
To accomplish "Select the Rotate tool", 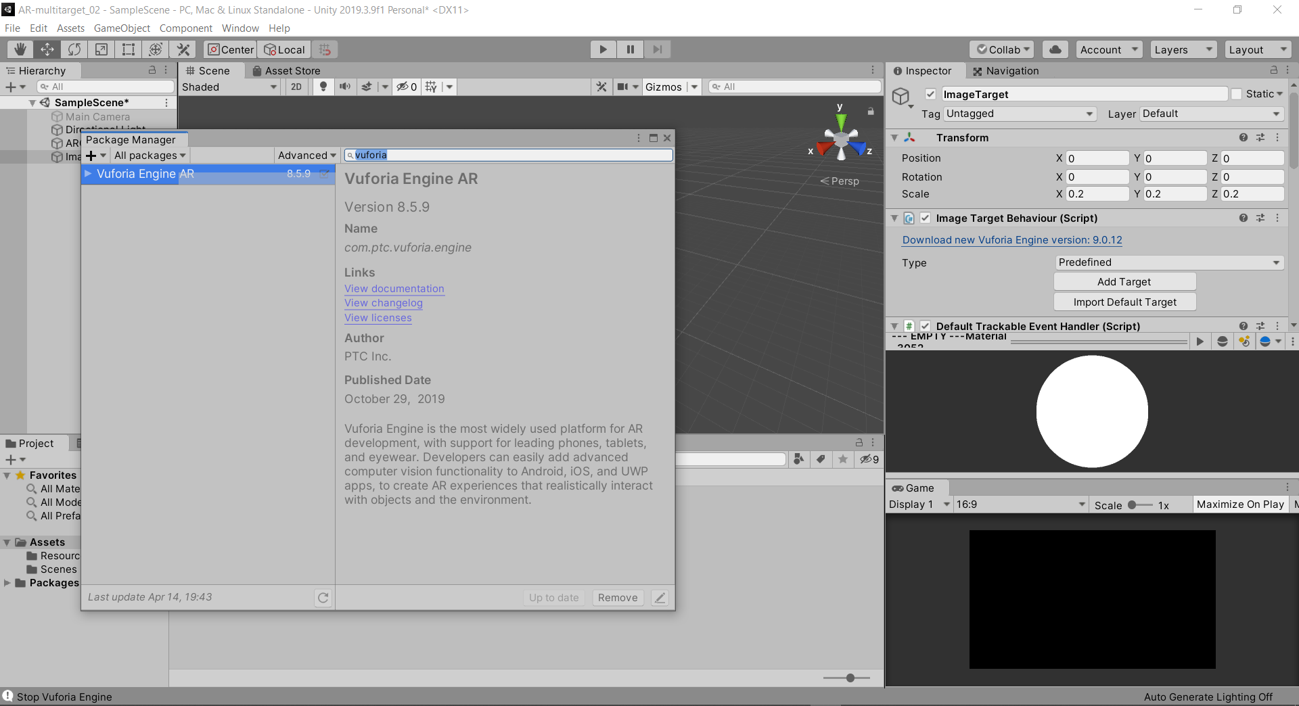I will pos(74,49).
